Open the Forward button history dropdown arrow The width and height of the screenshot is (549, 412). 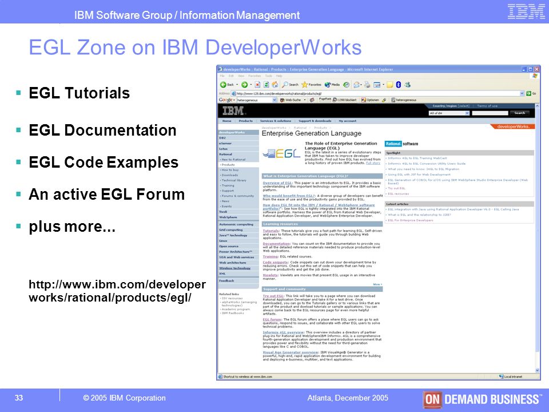click(x=251, y=85)
